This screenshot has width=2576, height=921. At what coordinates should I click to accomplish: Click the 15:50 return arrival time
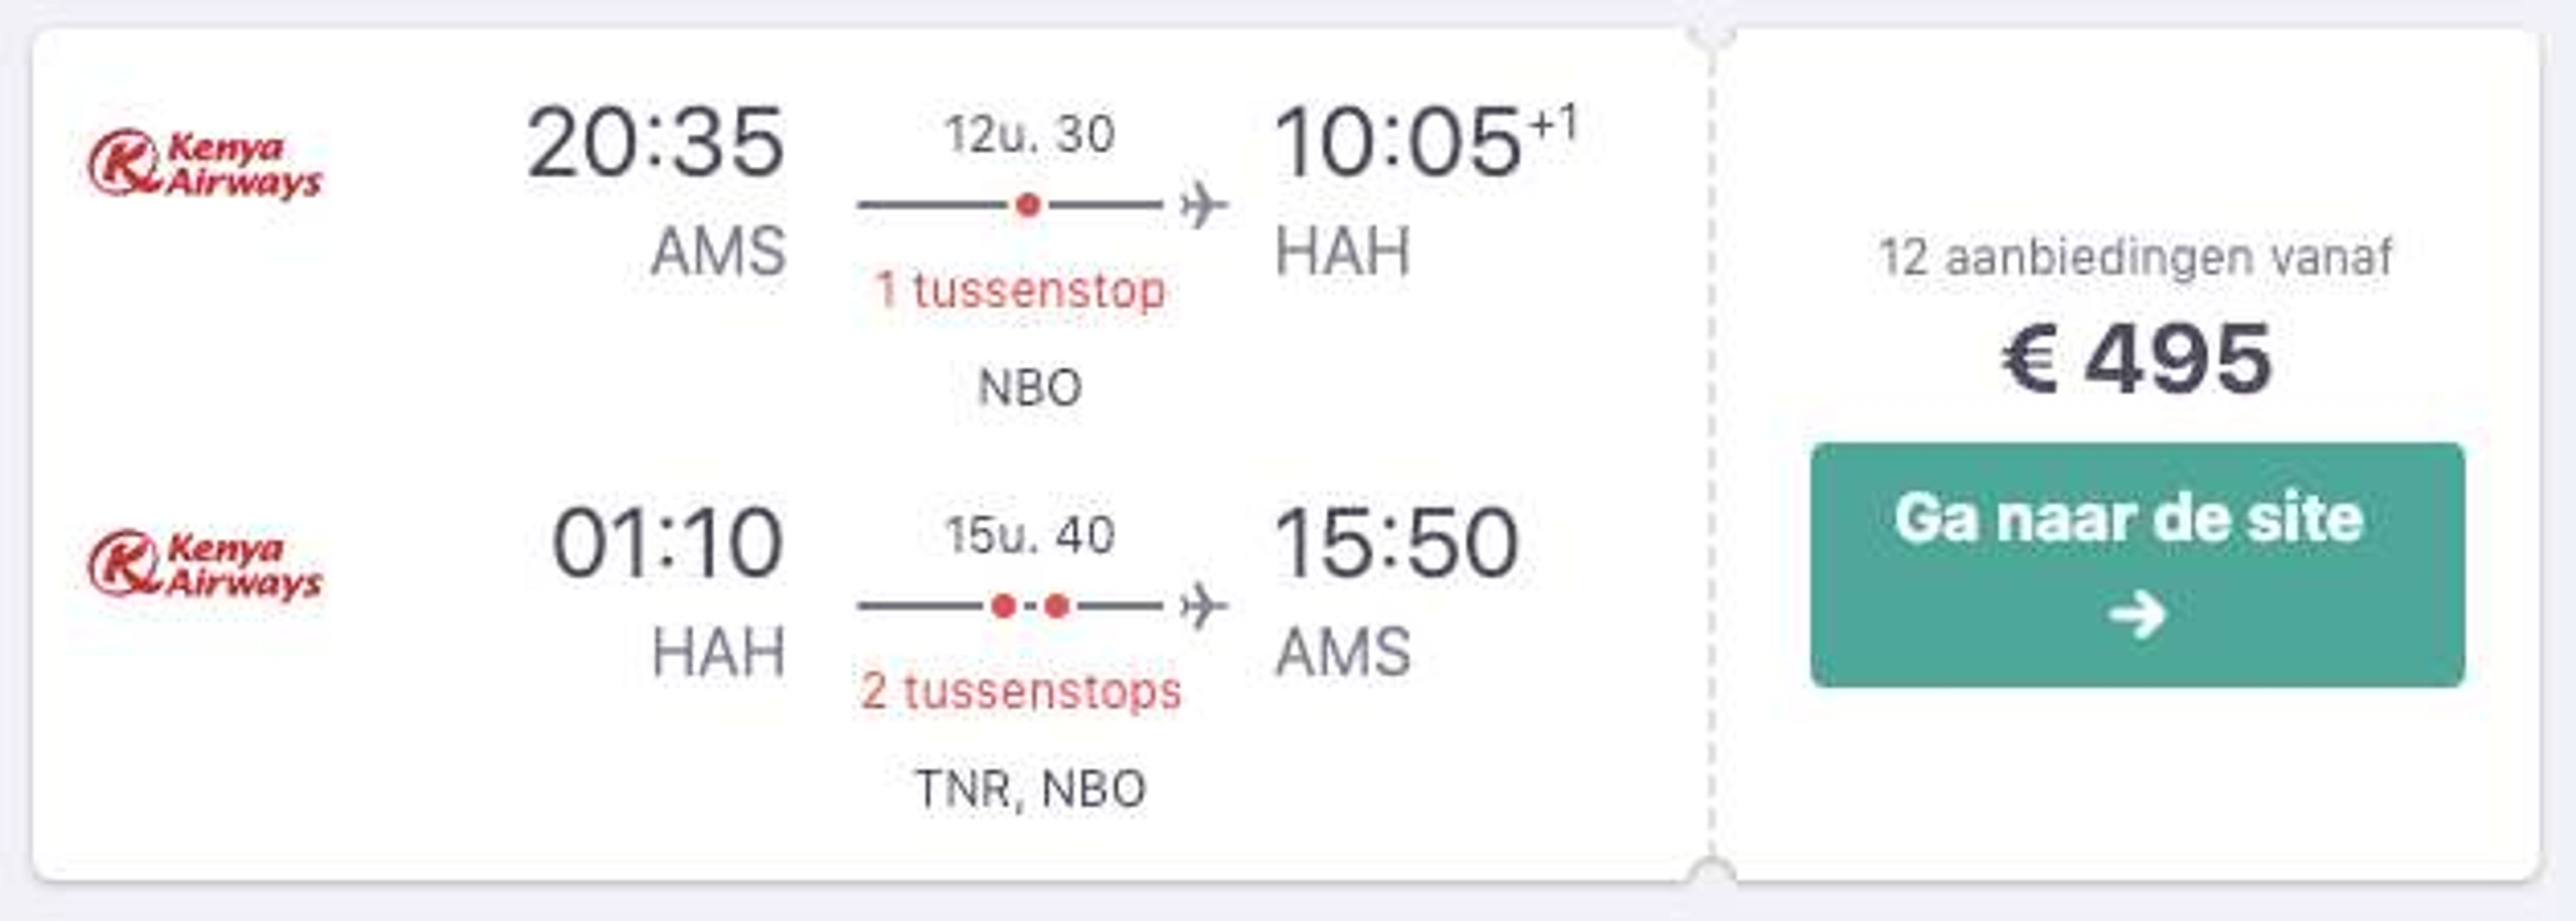[1397, 544]
